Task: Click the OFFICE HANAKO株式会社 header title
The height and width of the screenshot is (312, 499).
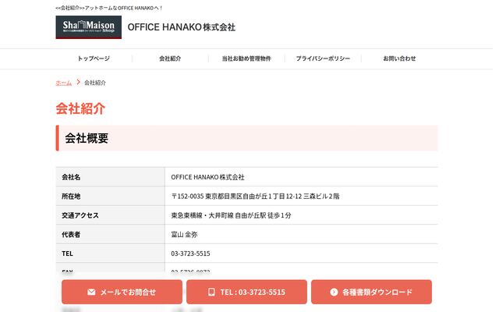Action: tap(182, 27)
